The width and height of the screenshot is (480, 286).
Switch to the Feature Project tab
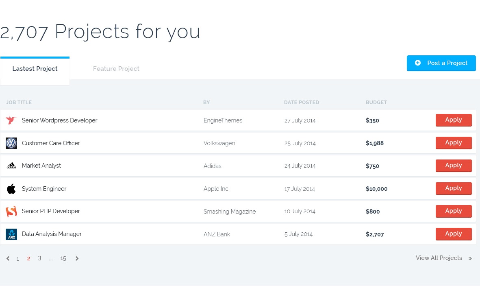pos(116,69)
